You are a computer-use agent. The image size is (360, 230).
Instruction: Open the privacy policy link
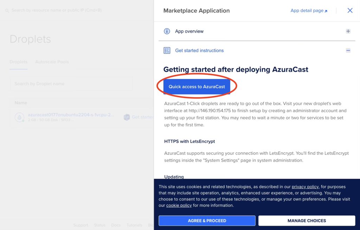point(305,187)
